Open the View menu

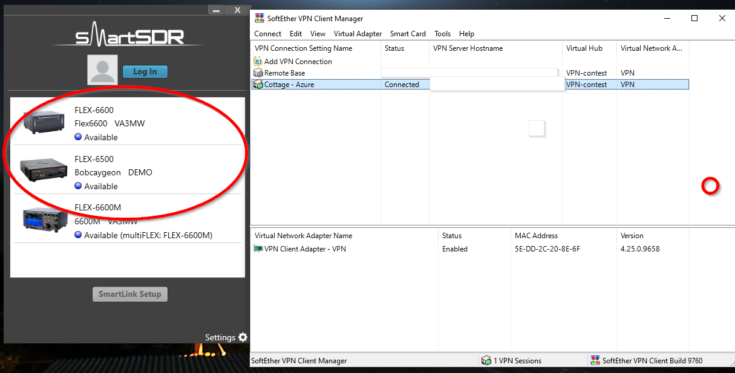318,34
